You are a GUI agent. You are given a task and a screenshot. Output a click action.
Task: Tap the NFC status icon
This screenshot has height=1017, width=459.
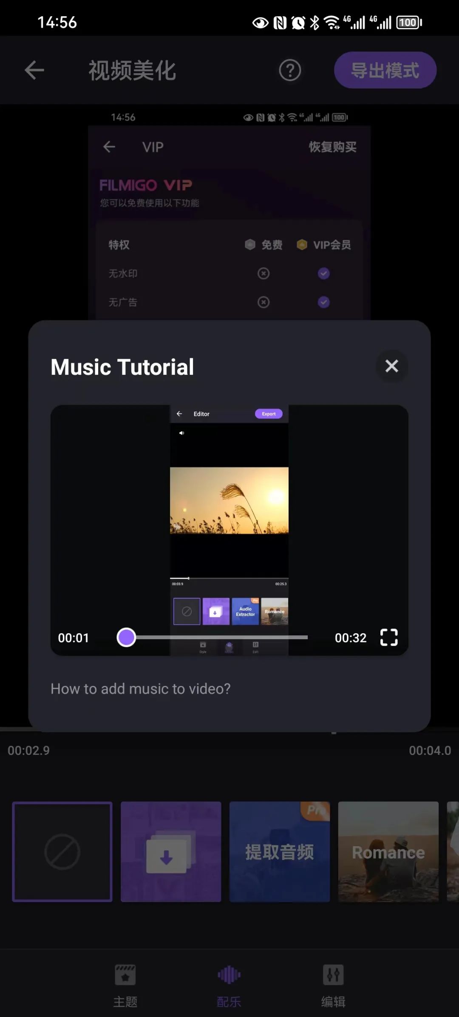click(280, 22)
